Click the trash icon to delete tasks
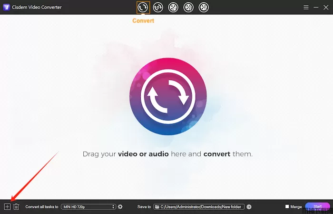 (x=16, y=206)
